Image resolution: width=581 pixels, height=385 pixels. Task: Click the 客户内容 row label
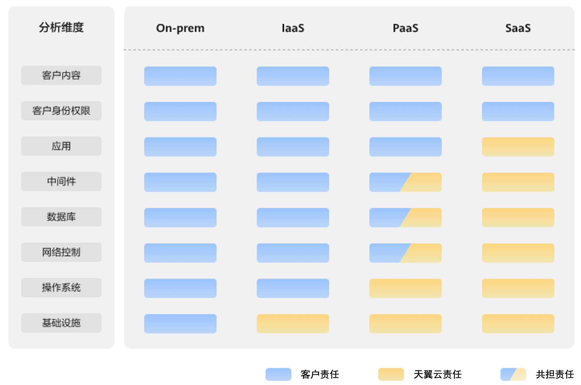coord(61,75)
